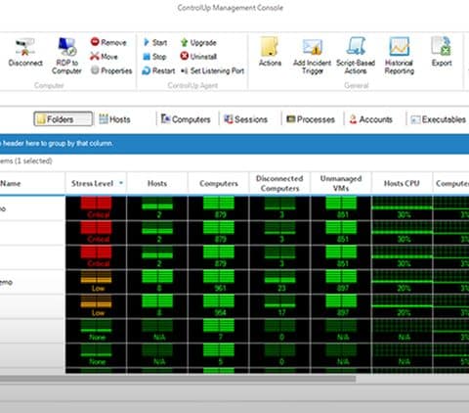
Task: Click the Remove computer button
Action: point(108,42)
